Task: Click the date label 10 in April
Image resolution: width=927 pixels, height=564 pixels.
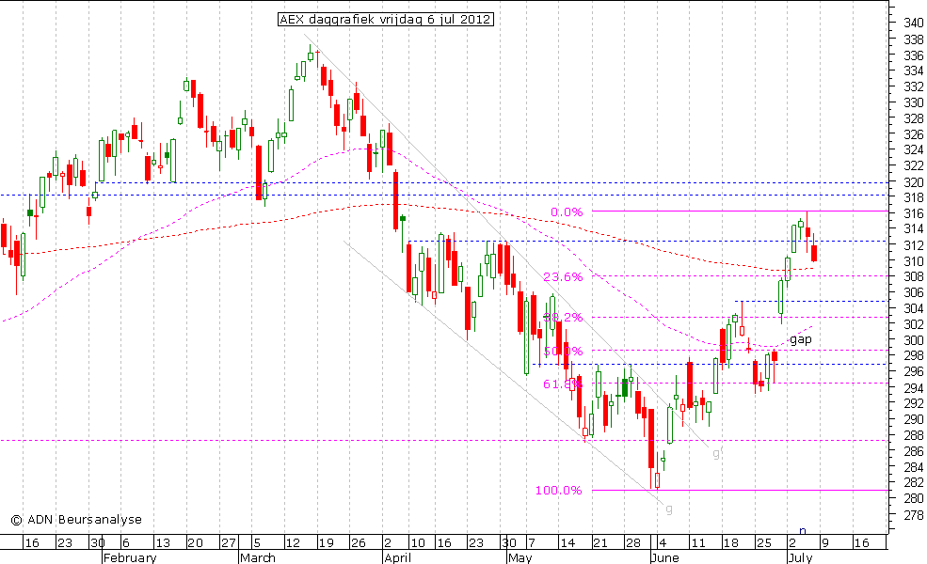Action: [x=418, y=542]
